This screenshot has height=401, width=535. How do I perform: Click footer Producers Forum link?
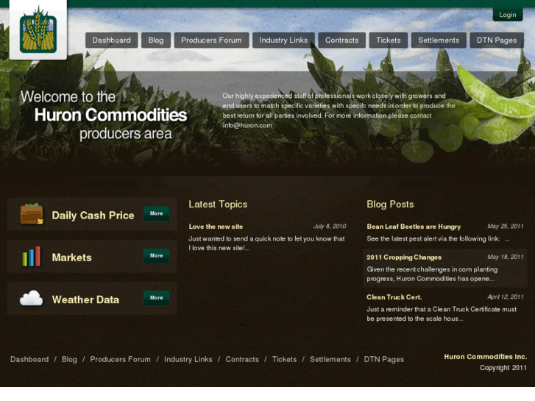[121, 359]
